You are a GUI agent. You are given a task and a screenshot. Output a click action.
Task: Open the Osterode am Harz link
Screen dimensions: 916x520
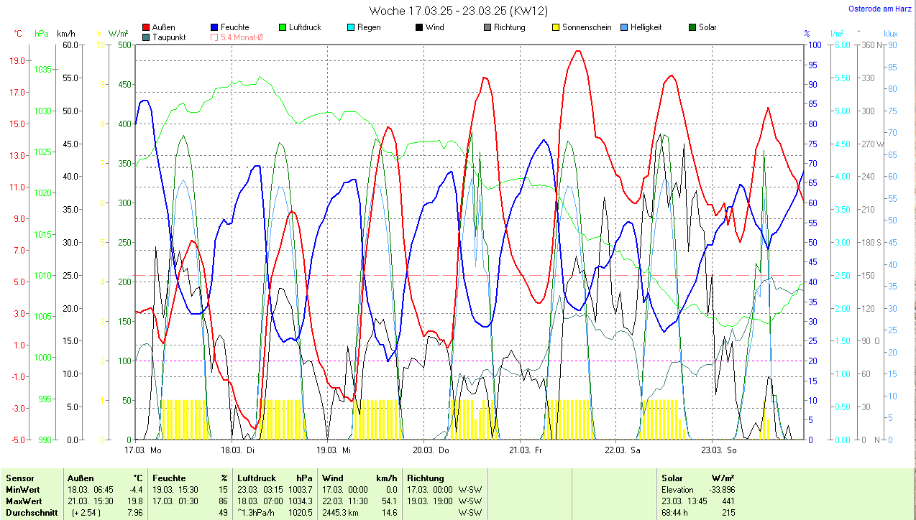pos(880,9)
